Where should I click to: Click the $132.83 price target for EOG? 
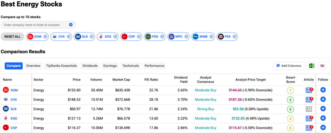[x=238, y=119]
